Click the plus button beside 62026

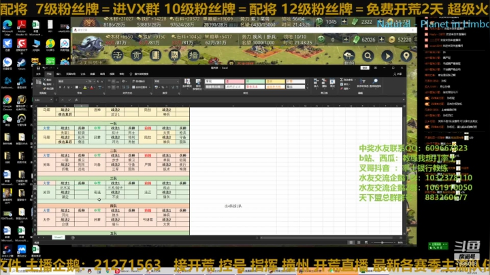(382, 39)
